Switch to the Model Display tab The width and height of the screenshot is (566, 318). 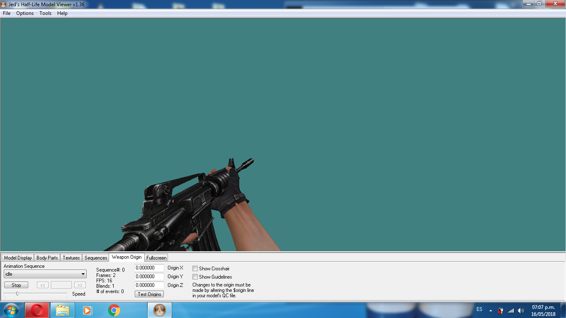(18, 258)
